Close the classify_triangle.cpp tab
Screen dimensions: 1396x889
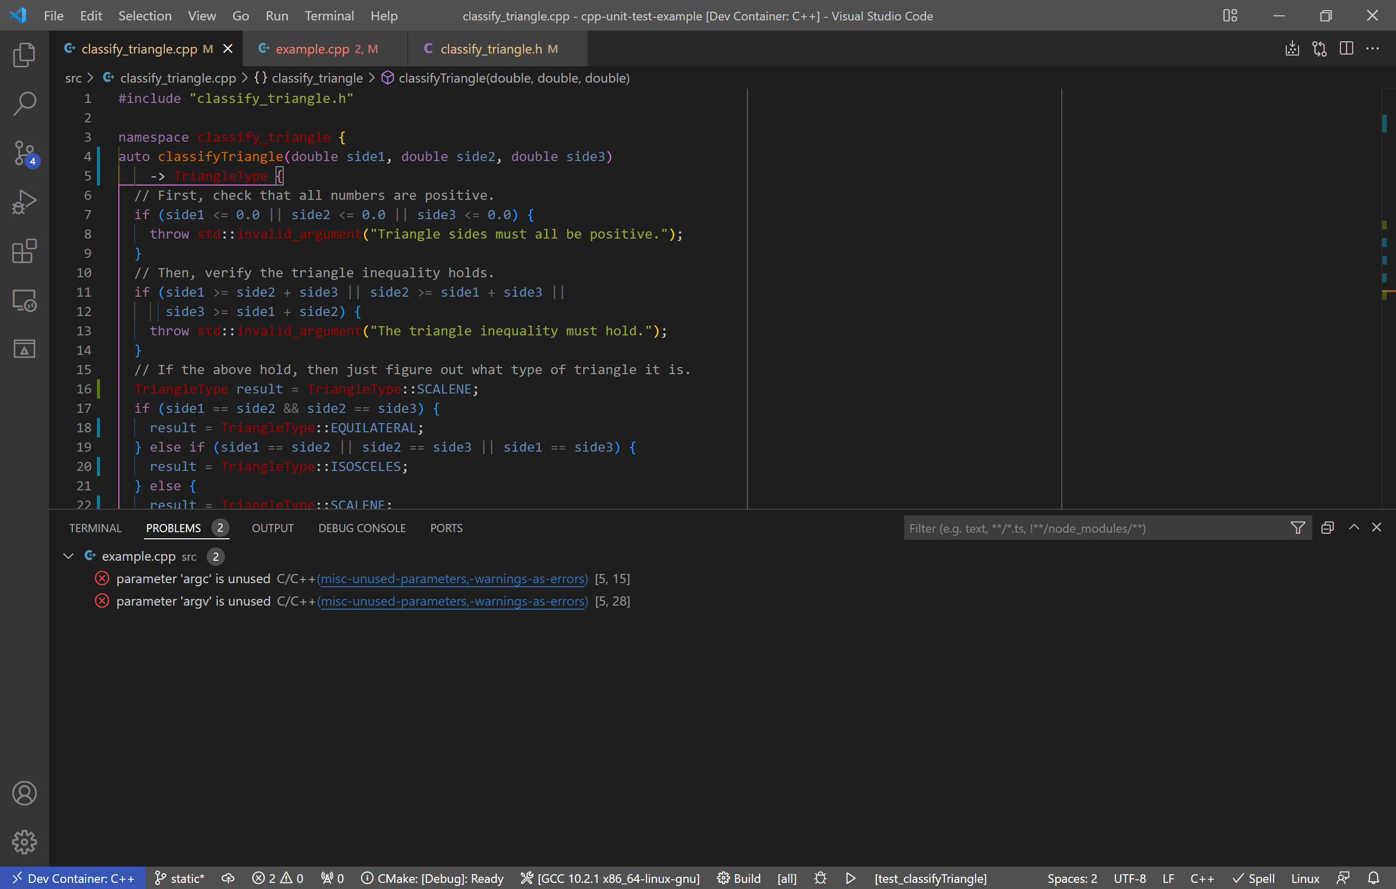(x=228, y=48)
